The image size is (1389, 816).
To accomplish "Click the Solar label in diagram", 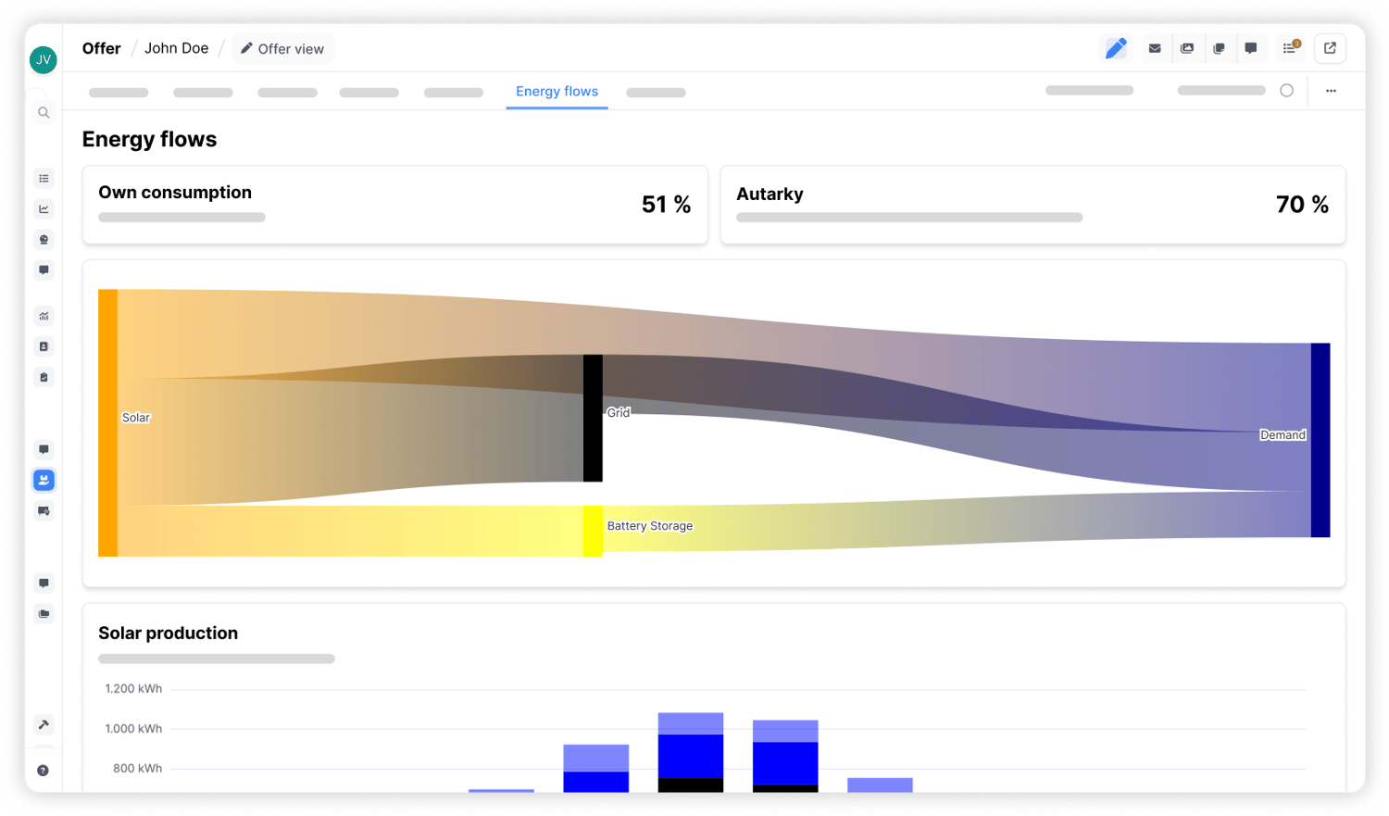I will (136, 418).
